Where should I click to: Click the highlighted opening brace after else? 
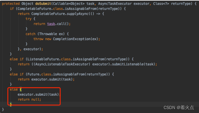coord(21,90)
